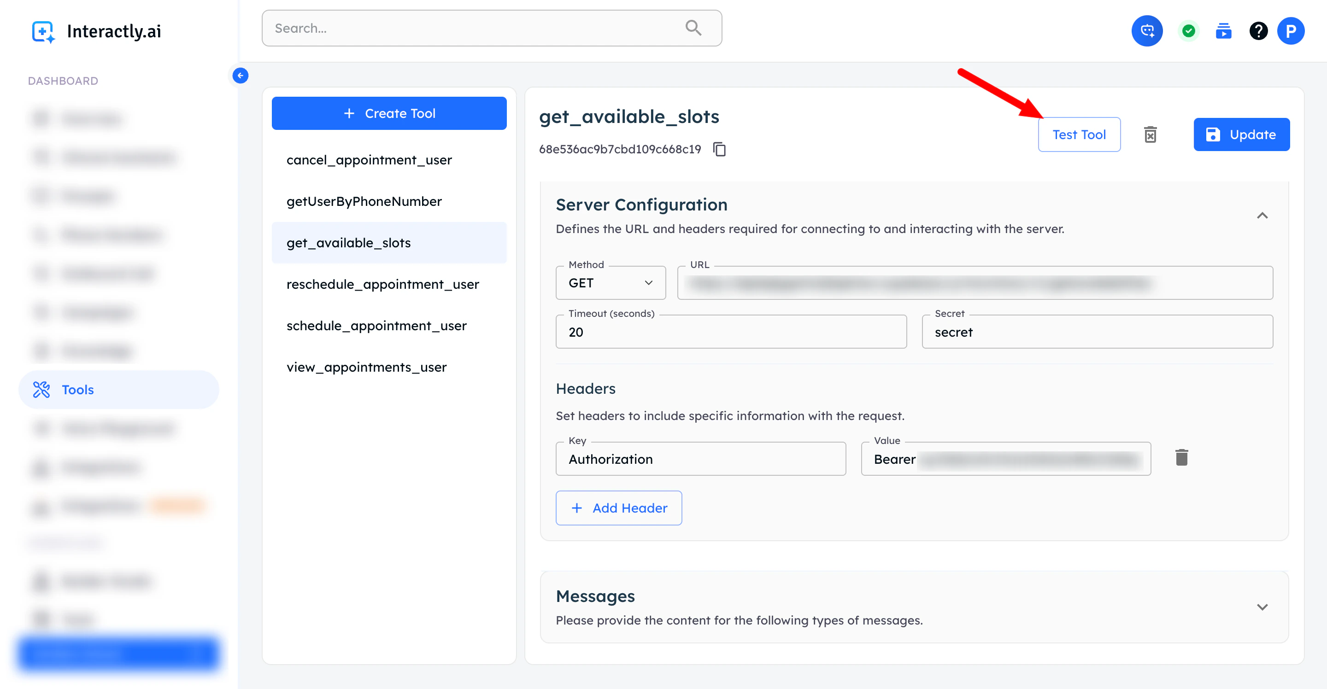Screen dimensions: 1327x689
Task: Select view_appointments_user from the tool list
Action: click(x=366, y=367)
